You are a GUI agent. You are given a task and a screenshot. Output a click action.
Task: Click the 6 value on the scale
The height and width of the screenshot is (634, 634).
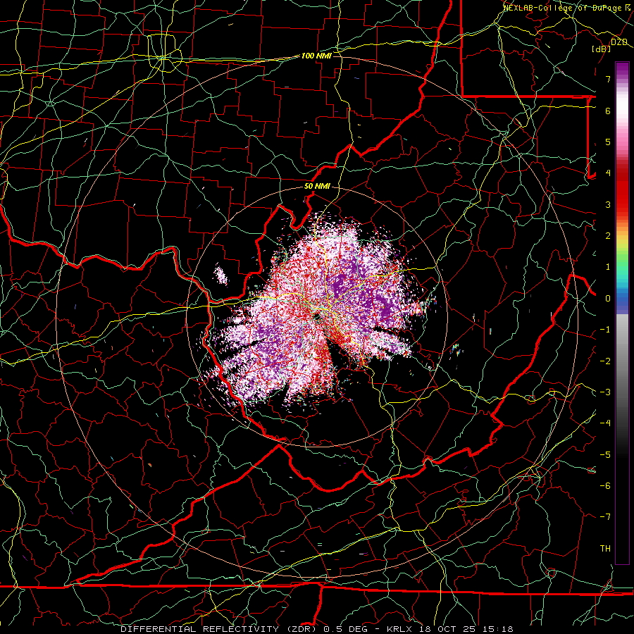click(x=608, y=111)
